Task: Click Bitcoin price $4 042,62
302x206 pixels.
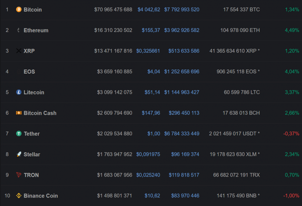Action: (x=149, y=10)
